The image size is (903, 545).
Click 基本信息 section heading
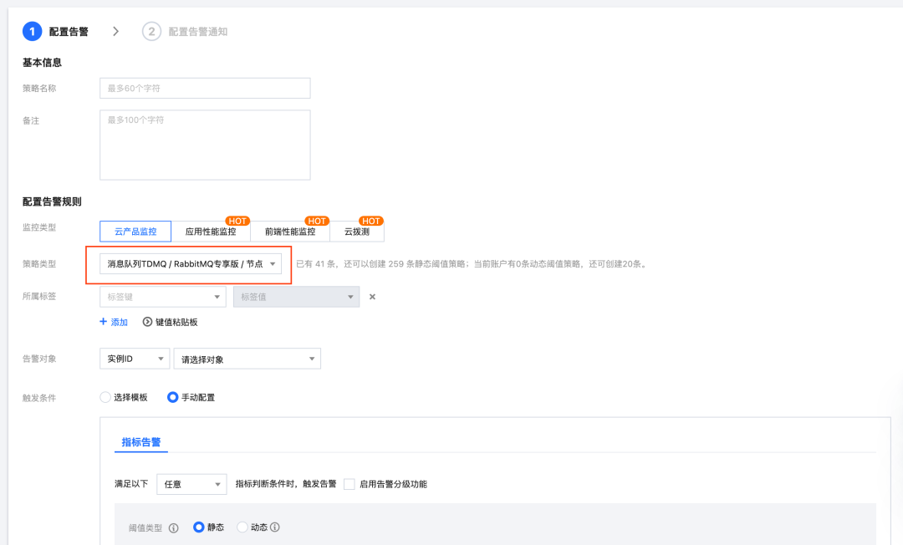pos(42,62)
